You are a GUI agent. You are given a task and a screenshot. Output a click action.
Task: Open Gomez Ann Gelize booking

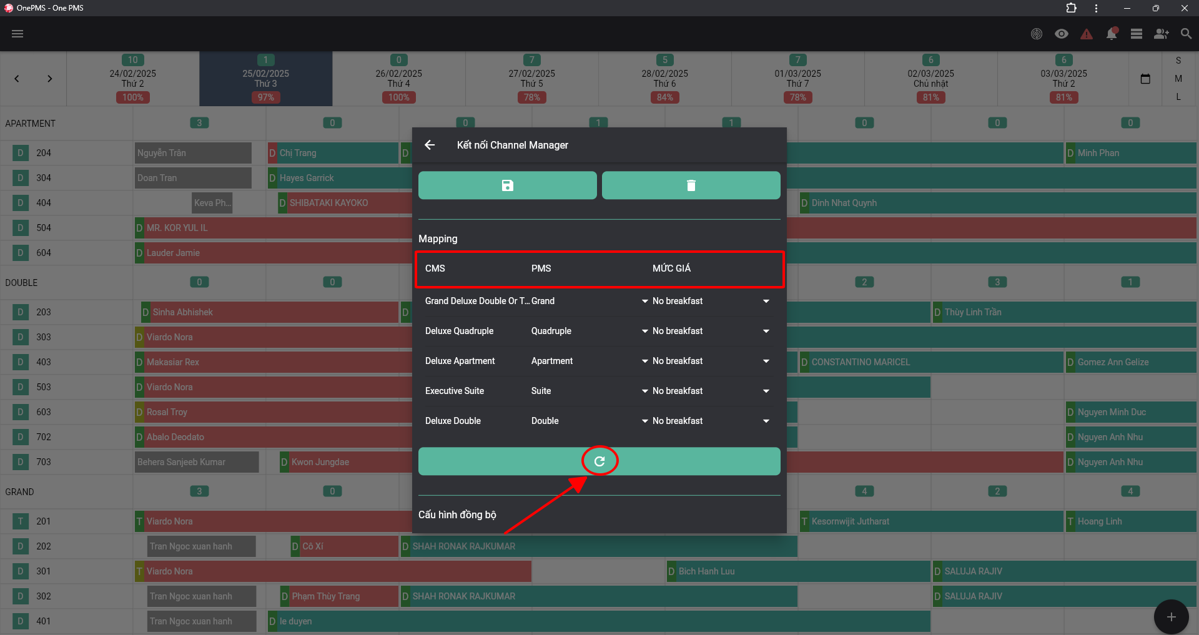tap(1131, 362)
